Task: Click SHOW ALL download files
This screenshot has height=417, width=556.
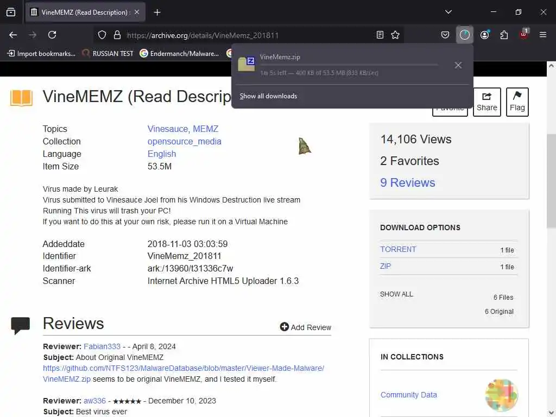Action: tap(396, 294)
